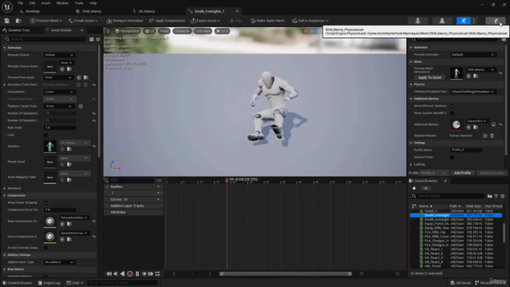Screen dimensions: 510x287
Task: Click Make Static Mesh button
Action: pyautogui.click(x=268, y=21)
